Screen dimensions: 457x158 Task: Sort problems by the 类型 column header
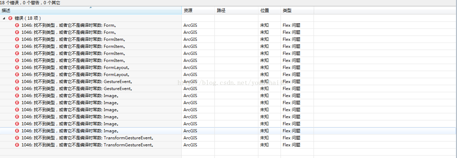297,11
